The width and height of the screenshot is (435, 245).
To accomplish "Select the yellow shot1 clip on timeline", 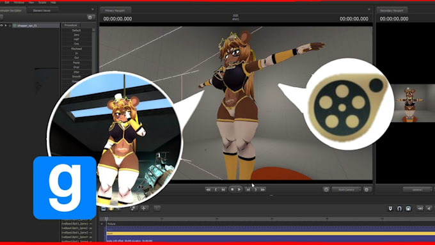I will pyautogui.click(x=271, y=233).
